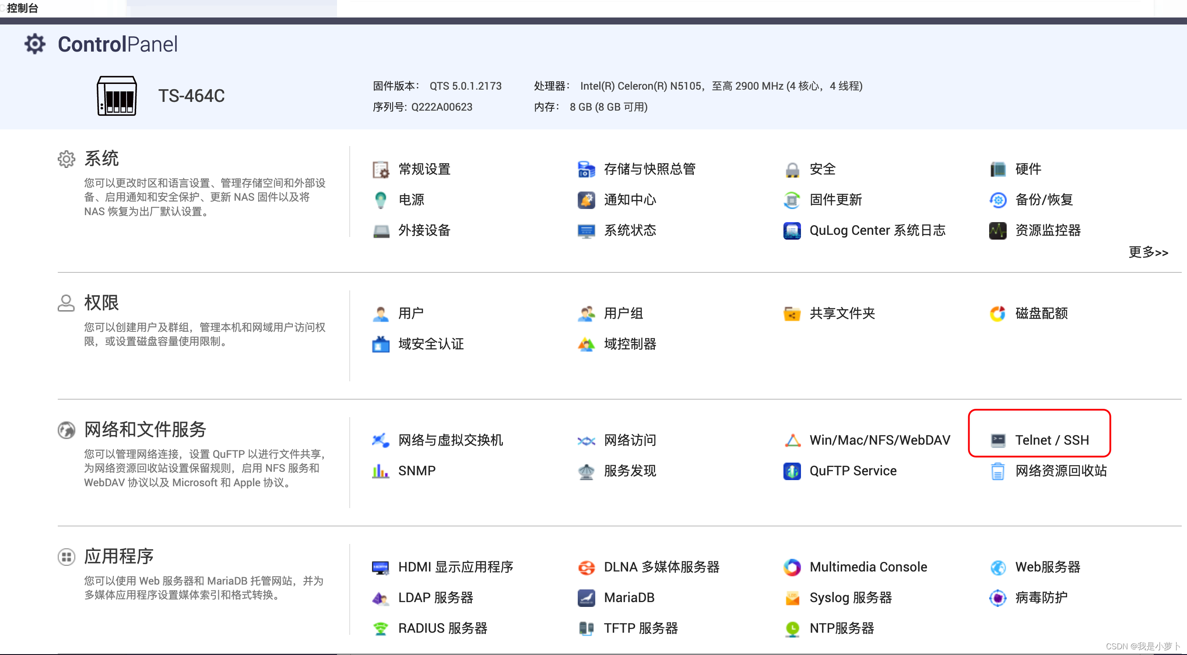Click the Network services globe outline icon
Screen dimensions: 1187x655
(x=67, y=430)
